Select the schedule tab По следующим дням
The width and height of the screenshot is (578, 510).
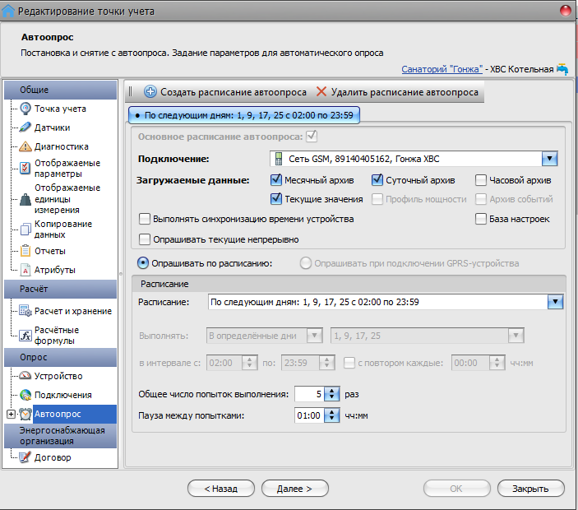coord(244,115)
